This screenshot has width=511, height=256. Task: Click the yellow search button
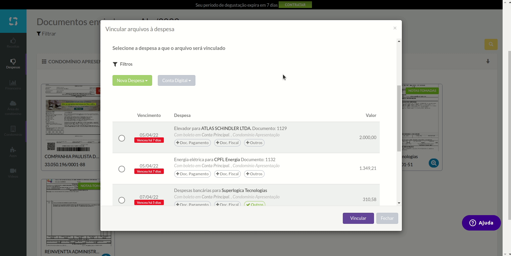pyautogui.click(x=491, y=44)
